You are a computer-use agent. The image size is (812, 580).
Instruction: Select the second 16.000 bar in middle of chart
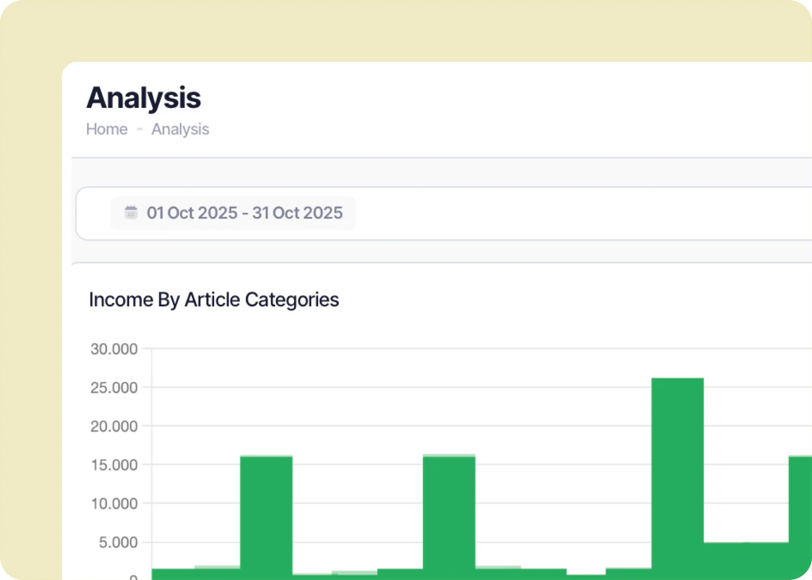pyautogui.click(x=449, y=517)
